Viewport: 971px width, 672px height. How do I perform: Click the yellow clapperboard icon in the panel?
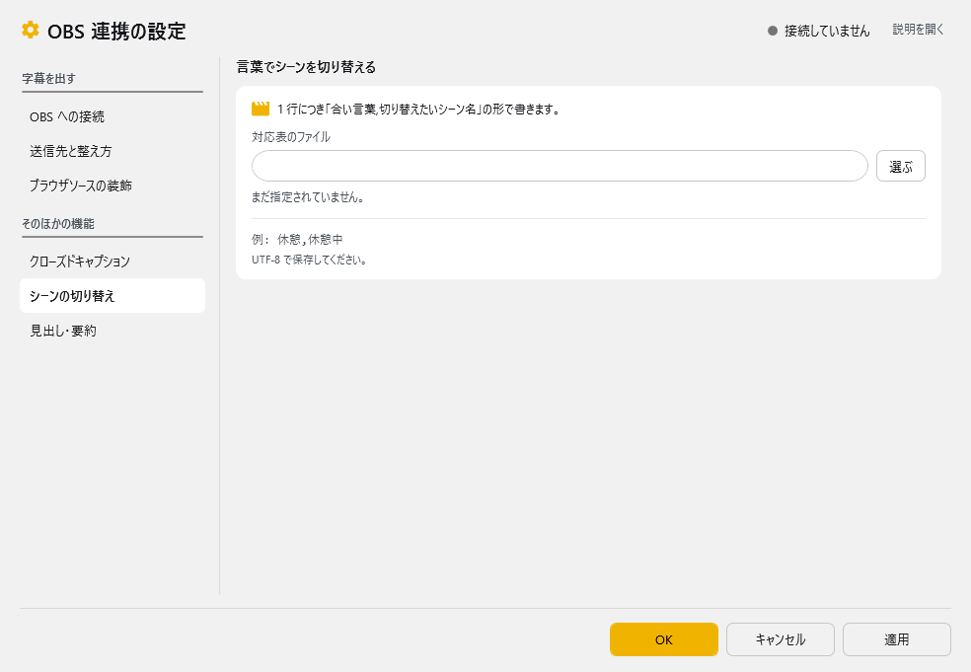261,109
